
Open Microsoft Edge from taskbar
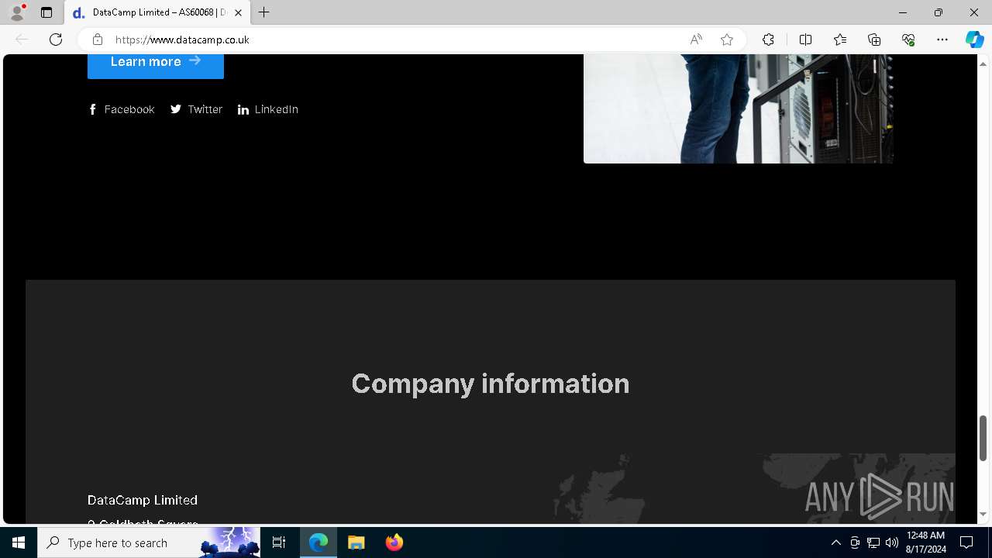pos(319,542)
